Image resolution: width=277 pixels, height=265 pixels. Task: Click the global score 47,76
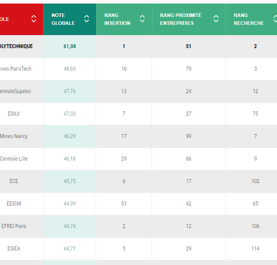[70, 91]
